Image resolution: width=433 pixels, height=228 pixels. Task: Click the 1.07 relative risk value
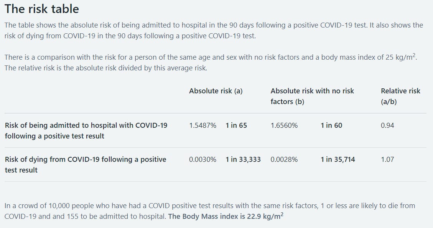tap(387, 160)
